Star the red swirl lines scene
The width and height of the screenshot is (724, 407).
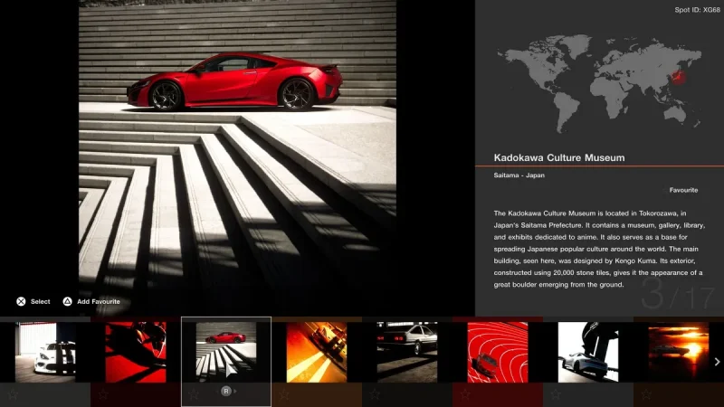pos(465,394)
